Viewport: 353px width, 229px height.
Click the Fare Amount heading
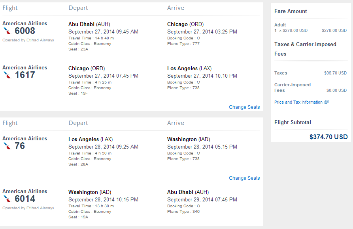coord(291,11)
